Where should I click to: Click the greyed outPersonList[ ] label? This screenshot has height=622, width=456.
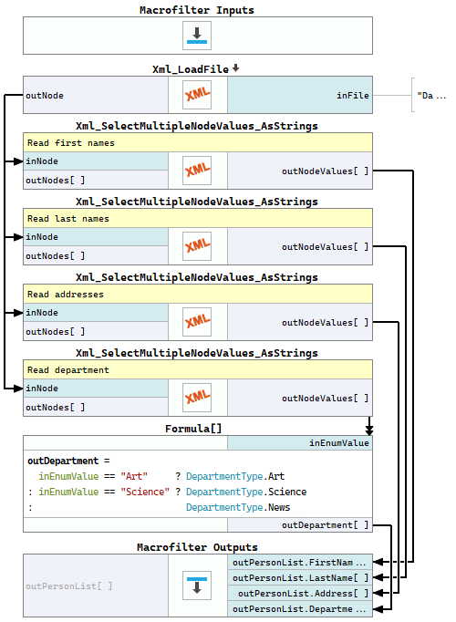point(69,586)
